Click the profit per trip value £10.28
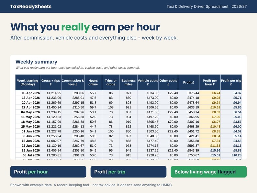The height and width of the screenshot is (193, 257). [231, 155]
